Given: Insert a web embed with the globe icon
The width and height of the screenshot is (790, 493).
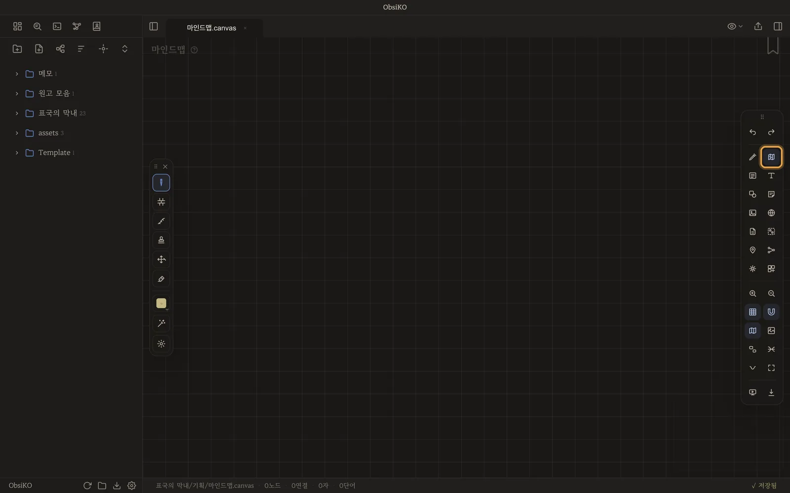Looking at the screenshot, I should [x=771, y=213].
